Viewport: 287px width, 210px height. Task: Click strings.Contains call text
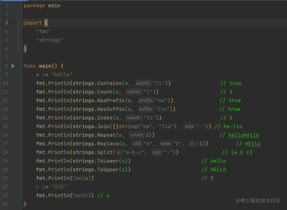[x=97, y=83]
